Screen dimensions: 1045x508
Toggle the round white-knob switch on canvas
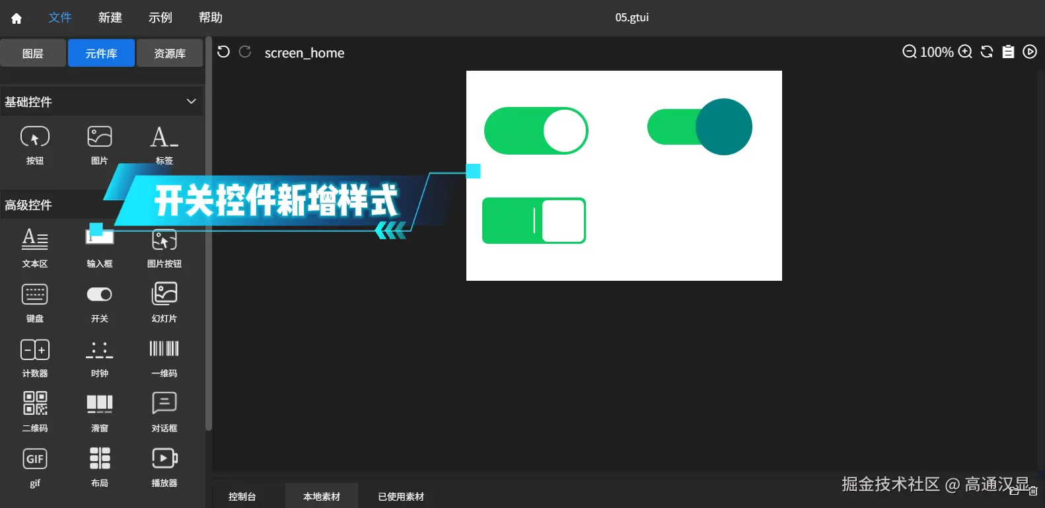click(x=536, y=131)
